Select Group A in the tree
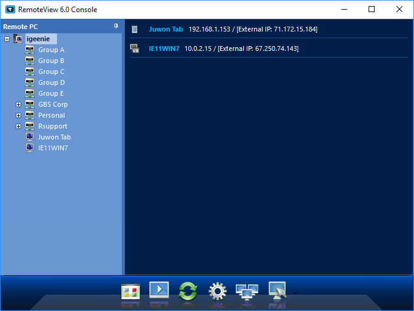This screenshot has height=311, width=414. (x=52, y=50)
